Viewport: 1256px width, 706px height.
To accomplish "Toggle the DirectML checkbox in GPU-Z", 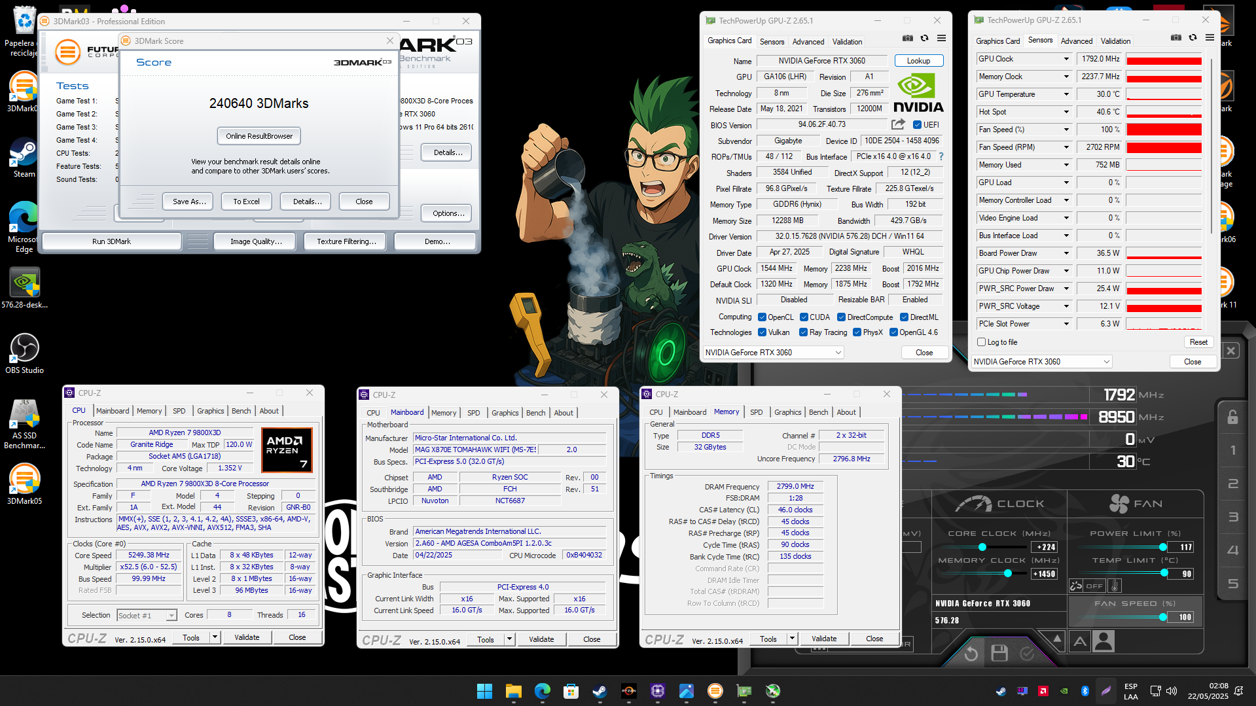I will (x=904, y=317).
